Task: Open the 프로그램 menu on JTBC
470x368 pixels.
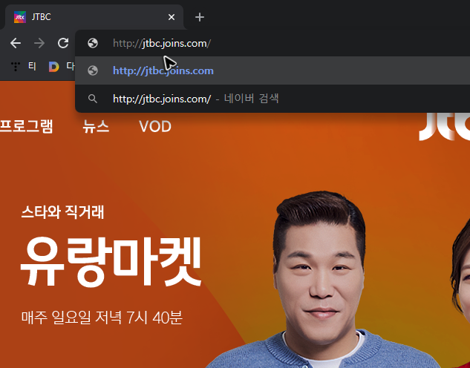Action: coord(26,126)
